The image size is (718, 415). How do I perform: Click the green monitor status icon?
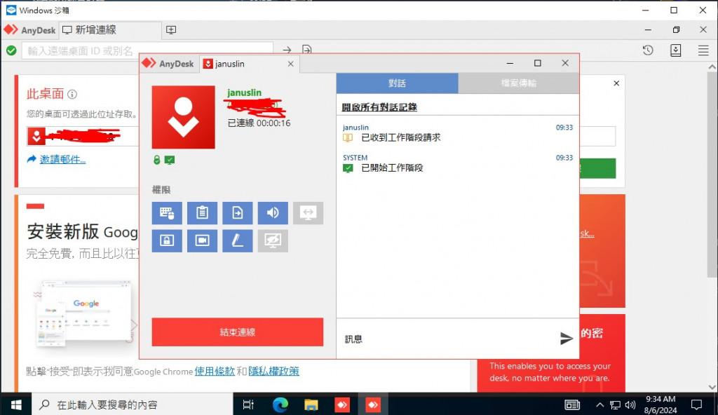tap(170, 160)
